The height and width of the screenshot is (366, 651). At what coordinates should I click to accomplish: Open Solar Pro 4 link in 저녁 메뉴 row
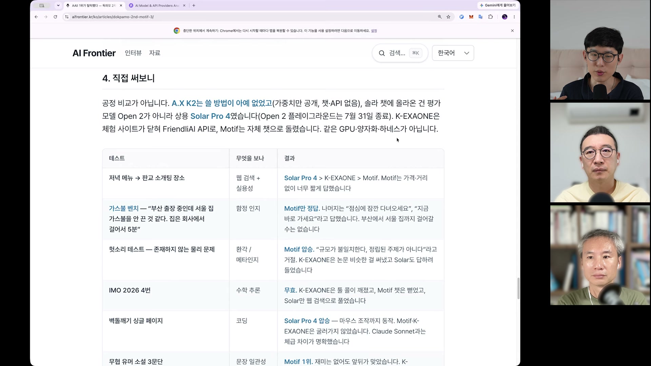[300, 178]
